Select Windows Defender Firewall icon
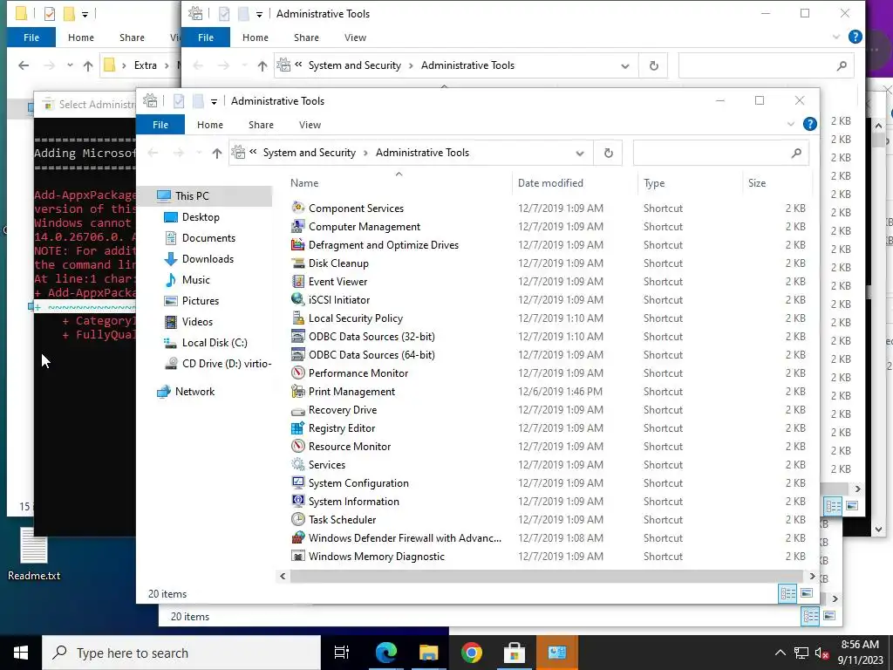This screenshot has height=670, width=893. point(298,537)
